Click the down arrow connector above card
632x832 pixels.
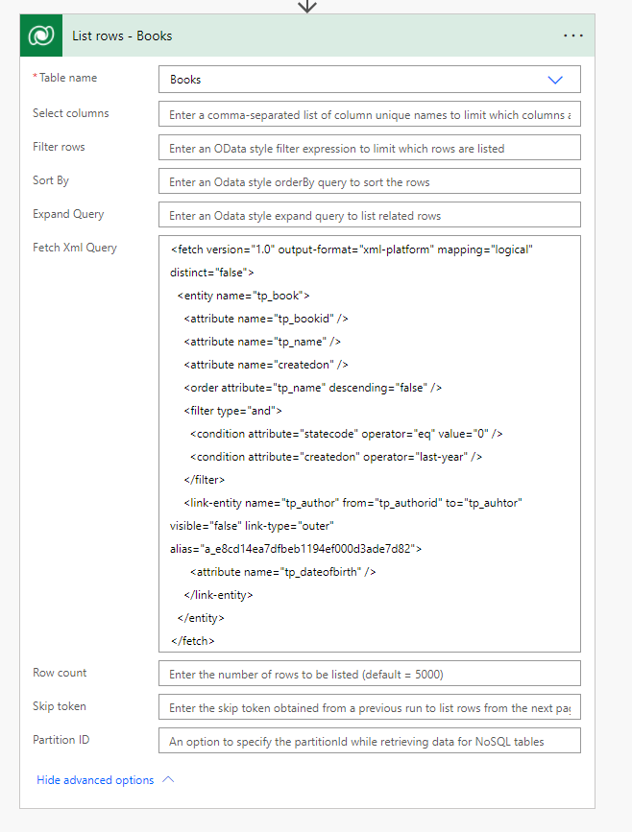[307, 6]
